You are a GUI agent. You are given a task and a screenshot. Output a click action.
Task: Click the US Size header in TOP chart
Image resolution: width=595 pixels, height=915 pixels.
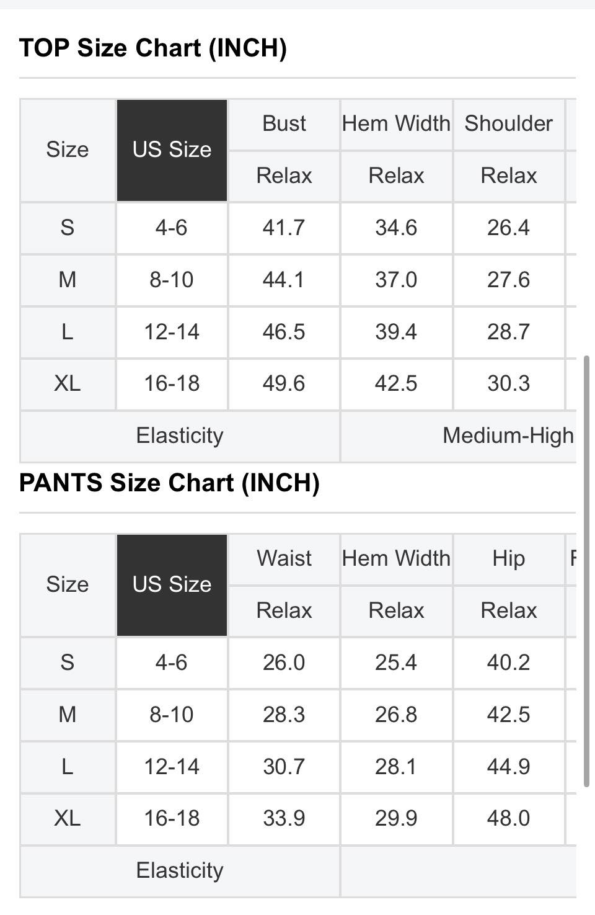(172, 150)
